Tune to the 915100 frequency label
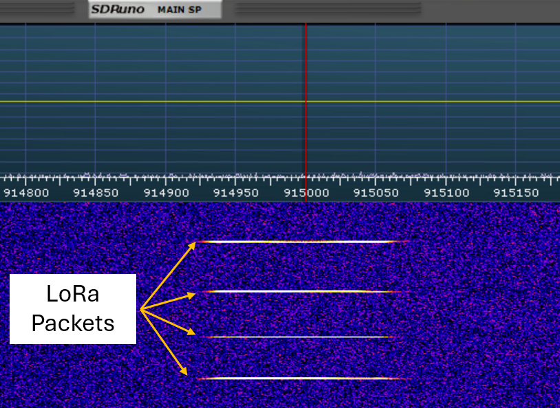560x408 pixels. [x=446, y=193]
